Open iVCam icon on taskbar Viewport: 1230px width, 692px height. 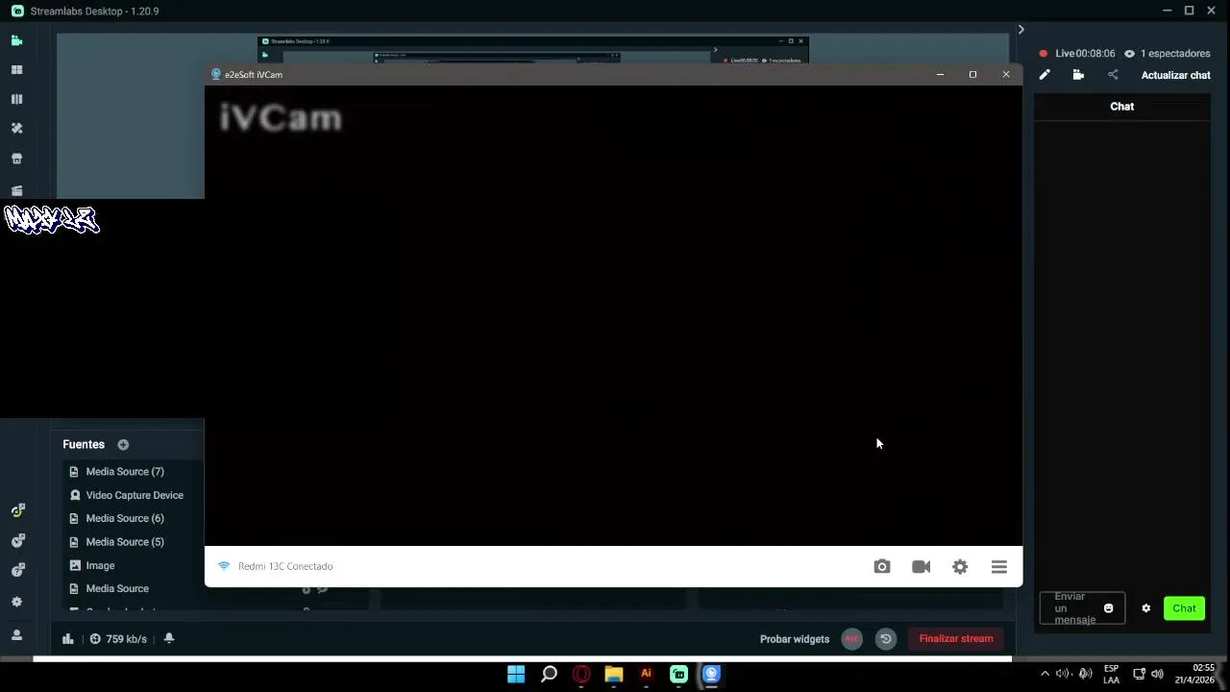pos(711,674)
